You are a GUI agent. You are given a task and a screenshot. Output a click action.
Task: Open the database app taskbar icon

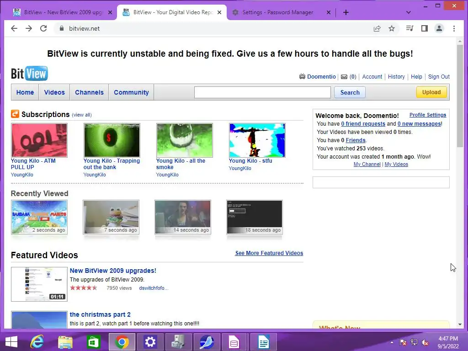coord(235,342)
